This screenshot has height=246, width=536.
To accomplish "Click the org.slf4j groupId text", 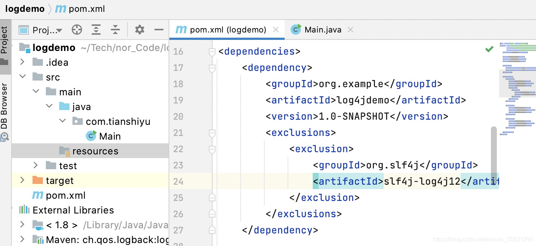I will tap(393, 165).
